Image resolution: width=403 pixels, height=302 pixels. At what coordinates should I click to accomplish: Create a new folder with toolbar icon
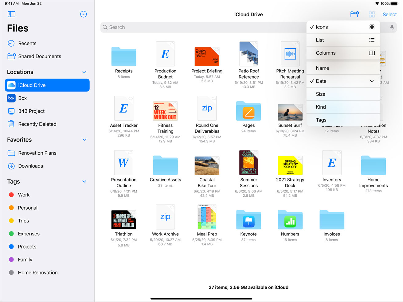point(355,14)
